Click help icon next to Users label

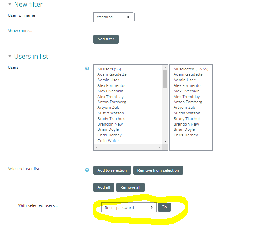click(87, 69)
